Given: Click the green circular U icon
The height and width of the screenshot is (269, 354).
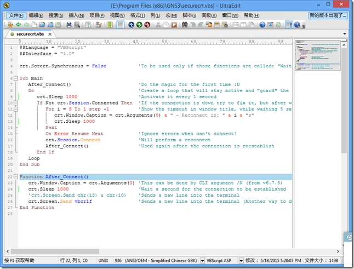Looking at the screenshot, I should 139,25.
